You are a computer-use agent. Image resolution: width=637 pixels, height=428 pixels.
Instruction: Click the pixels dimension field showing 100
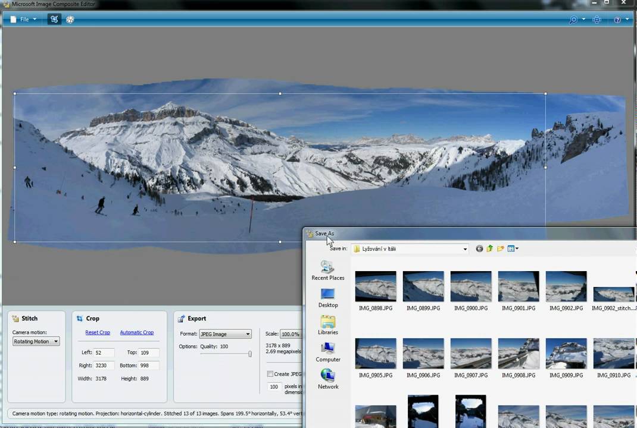point(274,386)
